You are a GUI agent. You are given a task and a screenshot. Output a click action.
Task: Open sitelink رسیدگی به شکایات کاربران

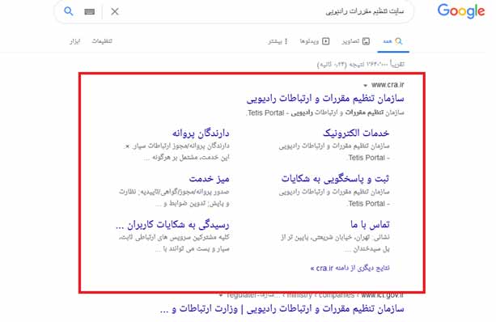pos(172,225)
